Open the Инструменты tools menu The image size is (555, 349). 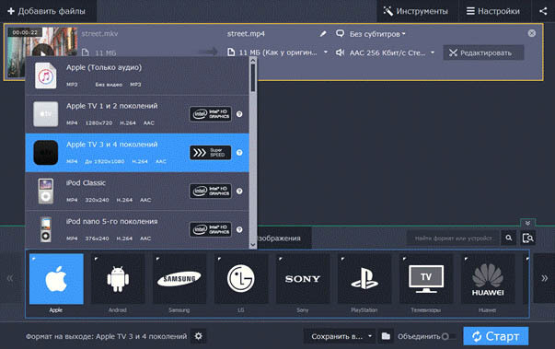click(x=415, y=11)
